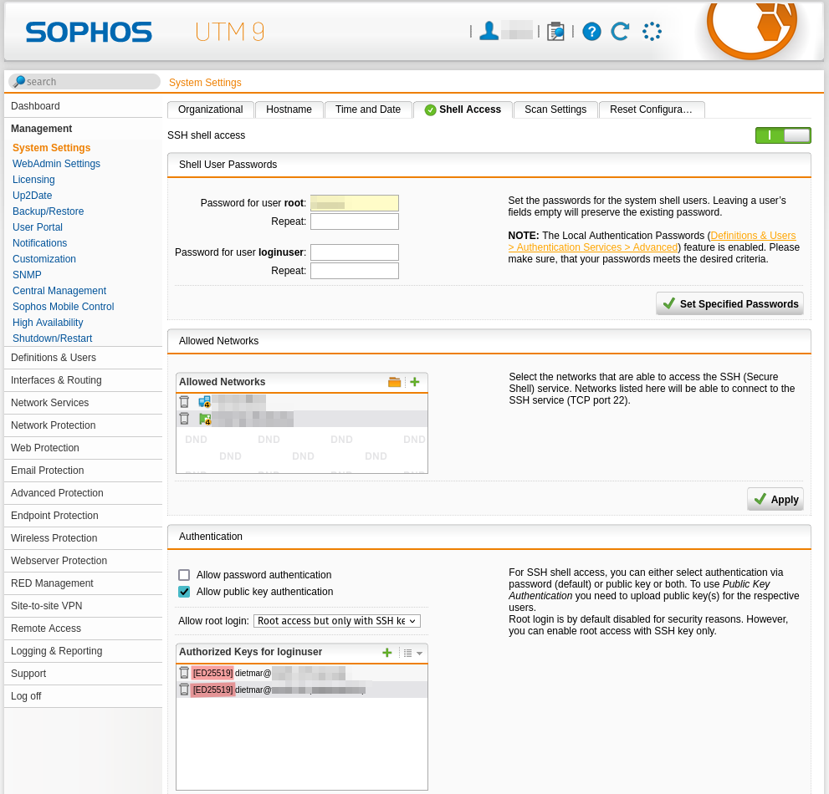Screen dimensions: 829x794
Task: Click the Set Specified Passwords button
Action: (x=729, y=303)
